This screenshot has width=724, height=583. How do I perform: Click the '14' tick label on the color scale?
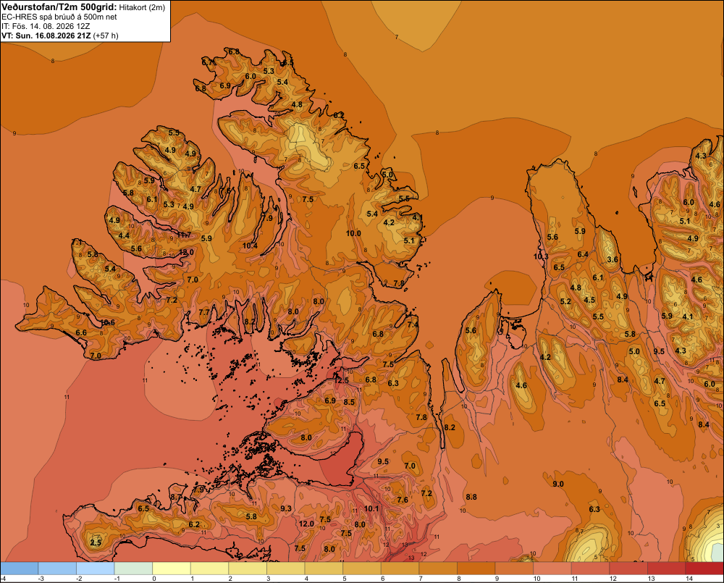[689, 579]
